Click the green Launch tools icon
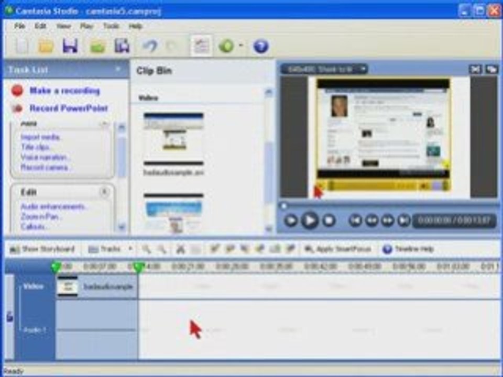This screenshot has width=503, height=377. click(x=226, y=46)
